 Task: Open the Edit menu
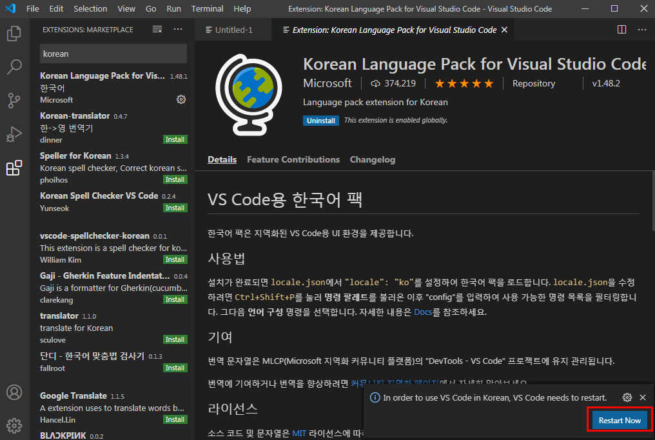click(56, 9)
